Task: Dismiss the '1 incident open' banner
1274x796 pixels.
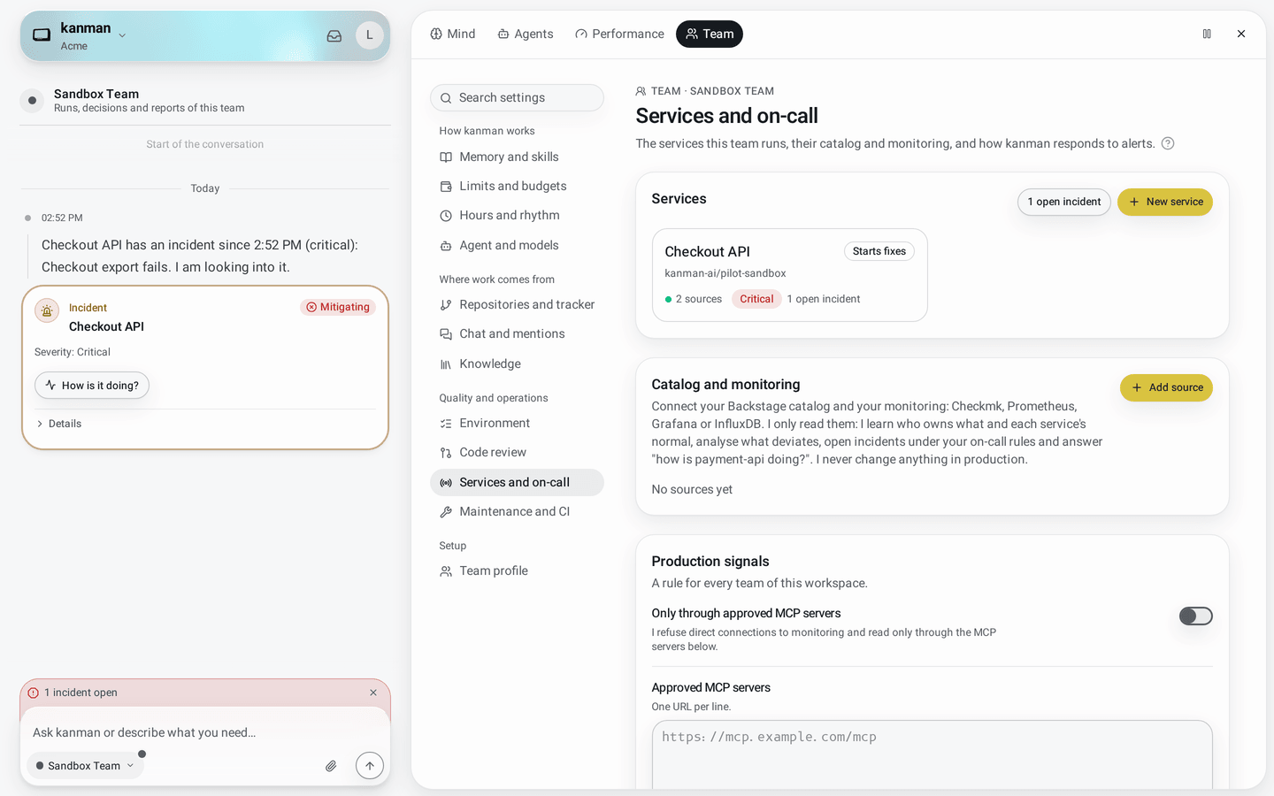Action: [x=373, y=693]
